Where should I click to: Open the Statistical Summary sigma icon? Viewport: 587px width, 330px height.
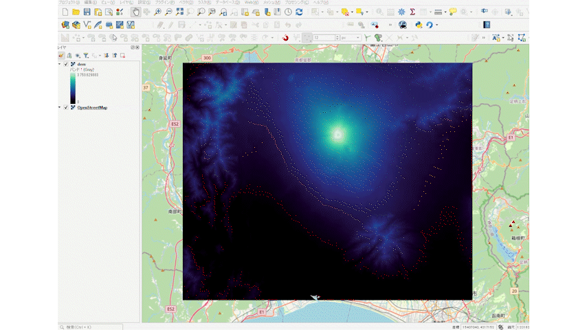tap(412, 12)
